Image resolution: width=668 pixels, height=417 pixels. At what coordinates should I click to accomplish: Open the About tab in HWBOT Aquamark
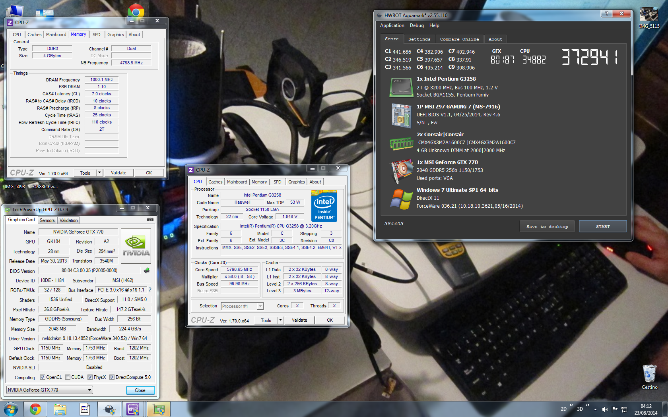[495, 39]
